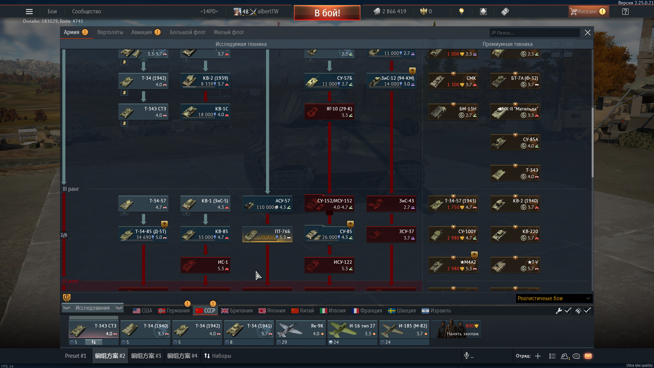Screen dimensions: 654x368
Task: Click the exclamation badge above СССР
Action: tap(213, 304)
